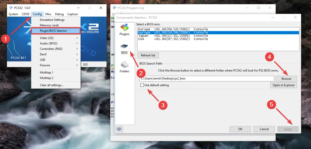Viewport: 311px width, 149px height.
Task: Select Multitap 2 menu entry
Action: 56,78
